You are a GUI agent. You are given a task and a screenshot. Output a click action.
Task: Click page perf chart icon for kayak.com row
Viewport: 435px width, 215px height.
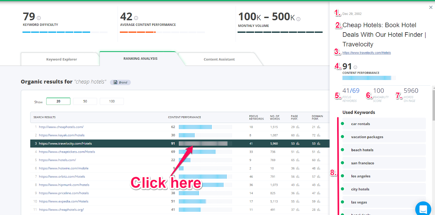(298, 135)
